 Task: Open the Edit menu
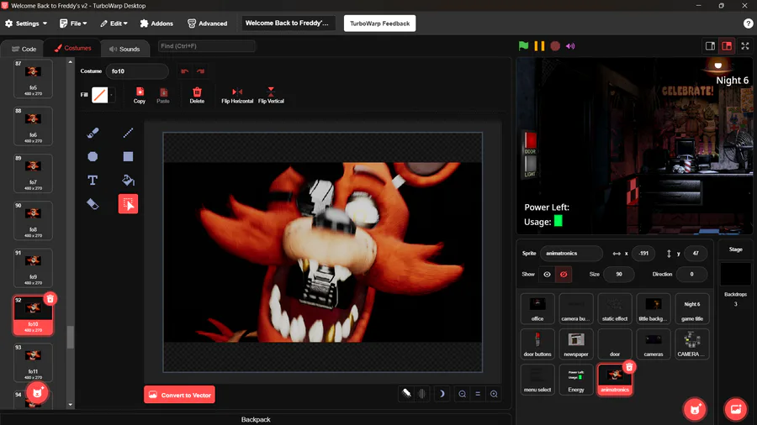(114, 24)
